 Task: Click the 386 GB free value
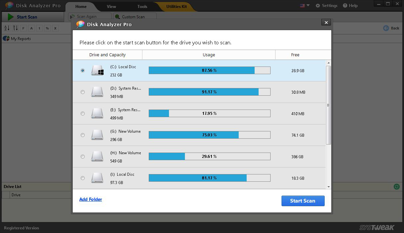(x=297, y=157)
